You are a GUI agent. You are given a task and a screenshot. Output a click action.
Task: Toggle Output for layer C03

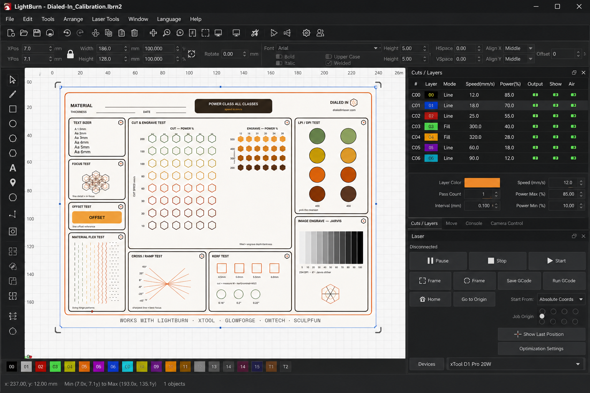click(535, 126)
